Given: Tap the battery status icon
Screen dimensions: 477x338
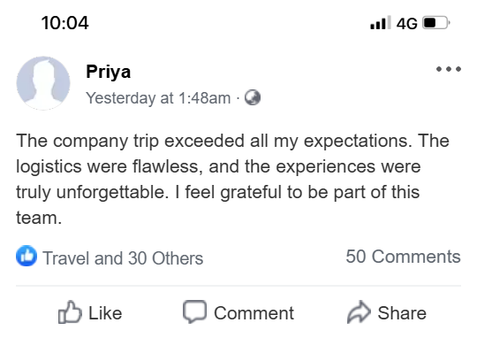Looking at the screenshot, I should tap(436, 23).
